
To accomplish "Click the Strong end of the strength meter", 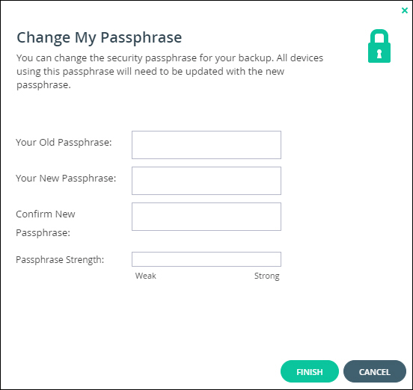I will point(266,276).
